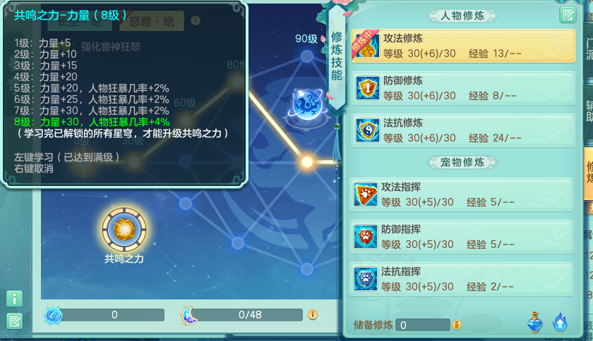Screen dimensions: 593x341
Task: Select the blue dragon planet orb
Action: coord(308,105)
